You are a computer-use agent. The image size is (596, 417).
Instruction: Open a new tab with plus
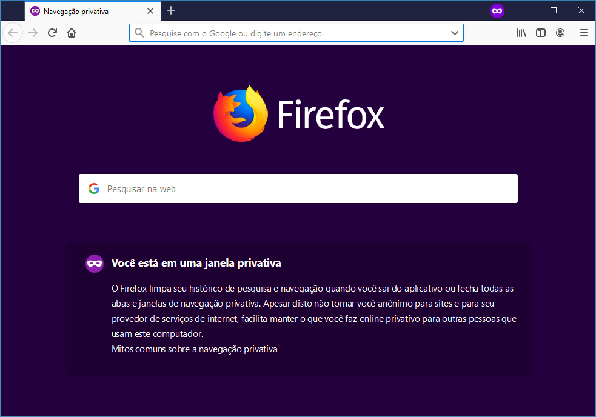point(171,11)
